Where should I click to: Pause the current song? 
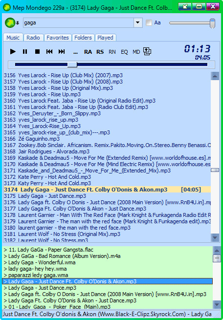(25, 52)
